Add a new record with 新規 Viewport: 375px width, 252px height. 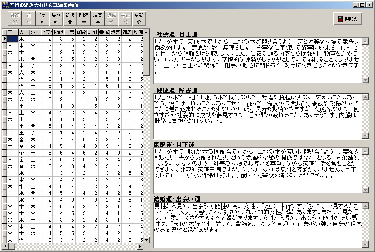(x=70, y=19)
